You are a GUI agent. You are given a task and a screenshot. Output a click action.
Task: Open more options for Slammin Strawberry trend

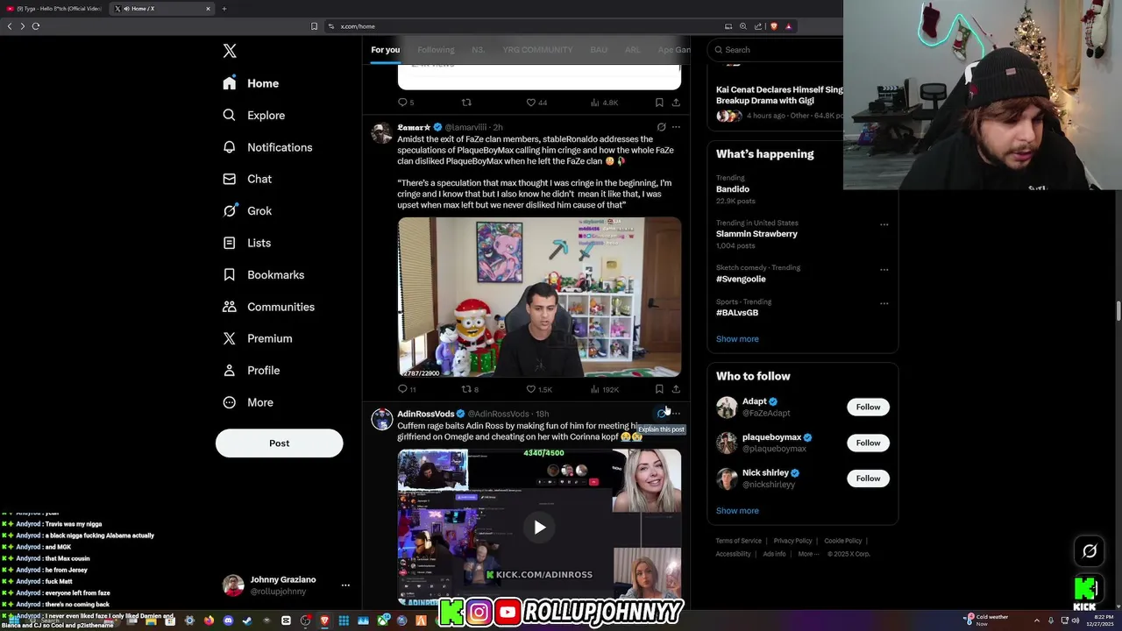884,224
